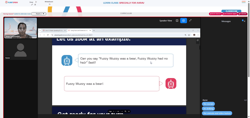Click PS Moments button
The height and width of the screenshot is (118, 250).
242,14
